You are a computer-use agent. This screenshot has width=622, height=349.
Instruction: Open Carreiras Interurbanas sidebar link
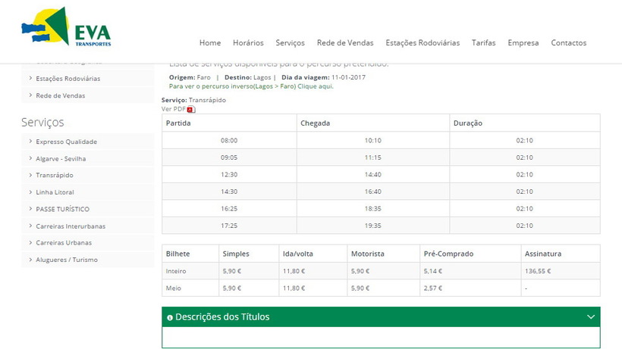[71, 226]
